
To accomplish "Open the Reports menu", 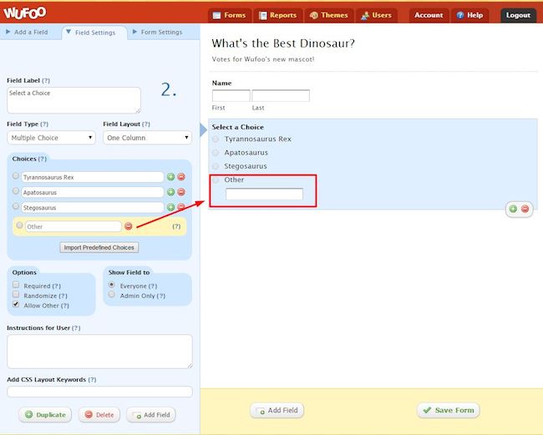I will [x=278, y=15].
